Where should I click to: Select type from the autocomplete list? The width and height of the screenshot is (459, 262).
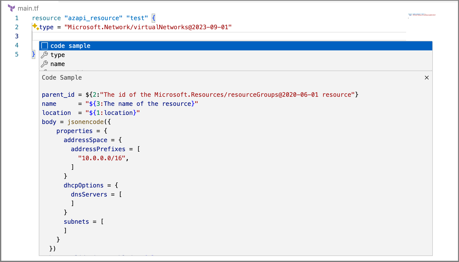coord(58,55)
